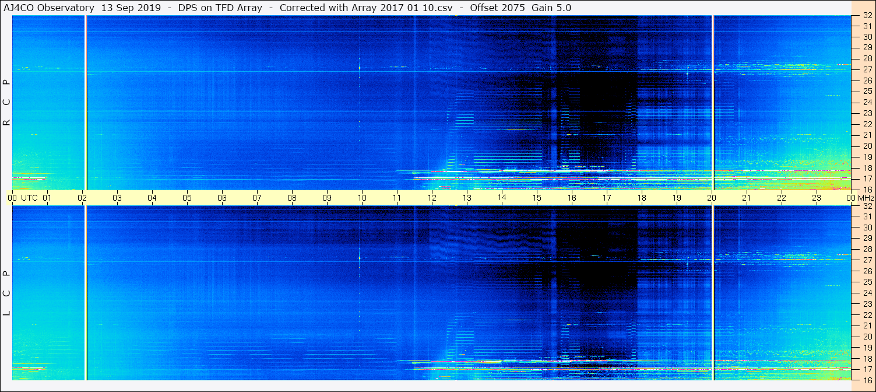Click the 20 MHz label on LCP scale
Screen dimensions: 876x392
(x=867, y=337)
